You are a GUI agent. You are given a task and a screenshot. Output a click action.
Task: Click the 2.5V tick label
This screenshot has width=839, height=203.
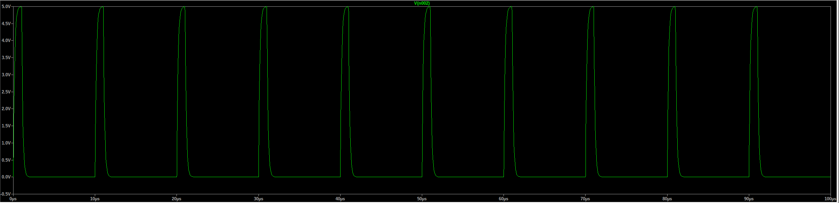[x=6, y=92]
